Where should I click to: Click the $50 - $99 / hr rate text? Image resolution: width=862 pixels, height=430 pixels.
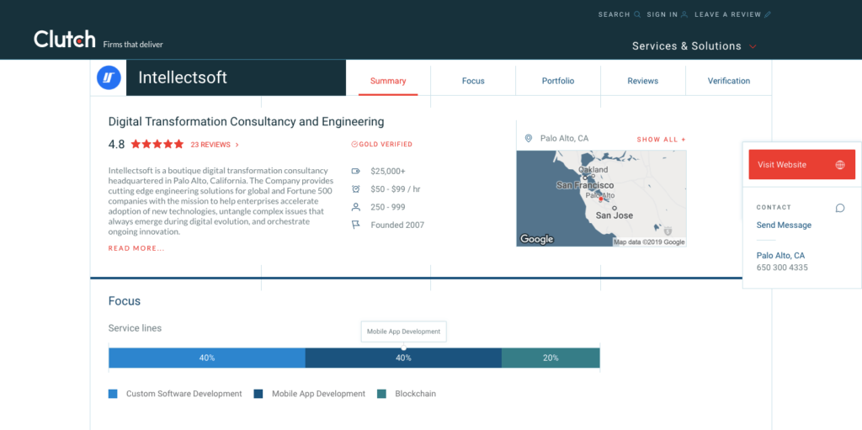396,189
